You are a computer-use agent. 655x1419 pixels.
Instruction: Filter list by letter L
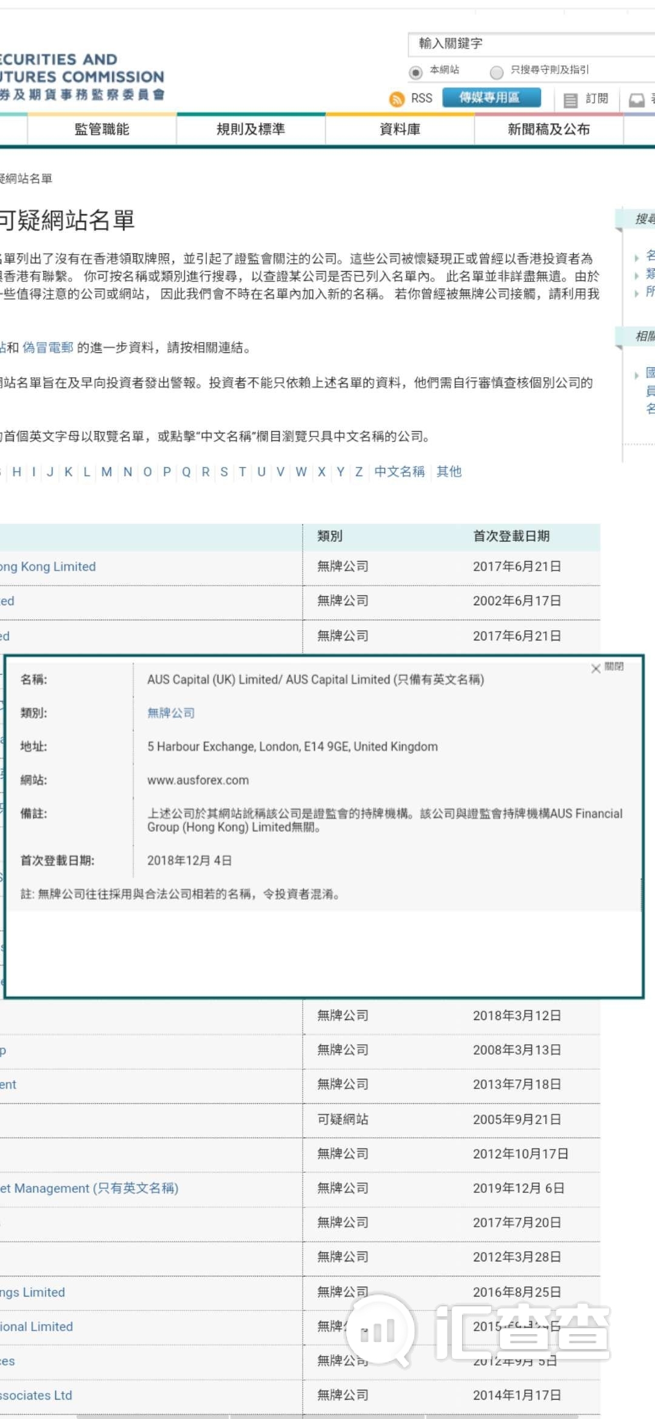coord(87,472)
